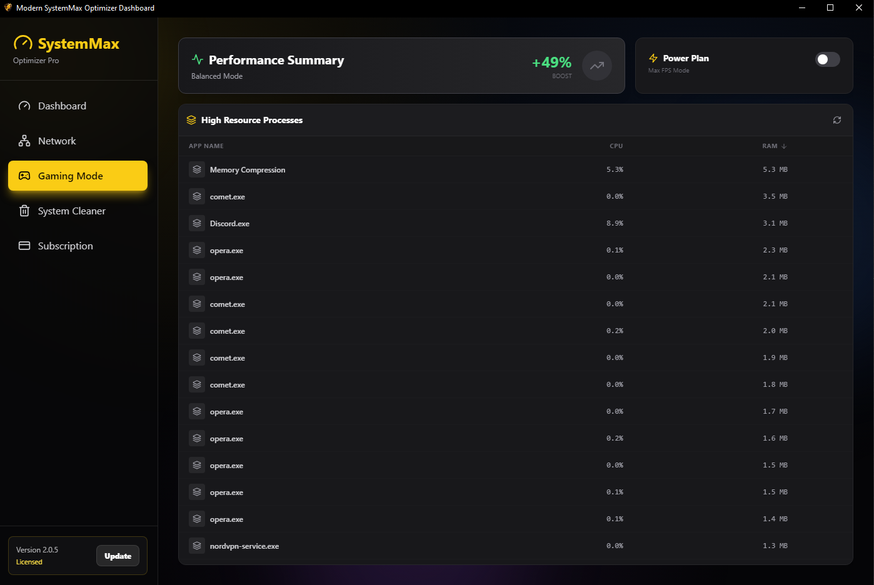874x585 pixels.
Task: Click the 3.5 MB RAM value
Action: [775, 196]
